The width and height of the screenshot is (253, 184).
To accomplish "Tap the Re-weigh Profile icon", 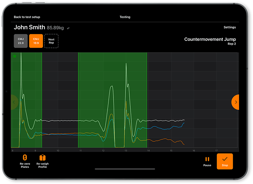I will tap(42, 158).
